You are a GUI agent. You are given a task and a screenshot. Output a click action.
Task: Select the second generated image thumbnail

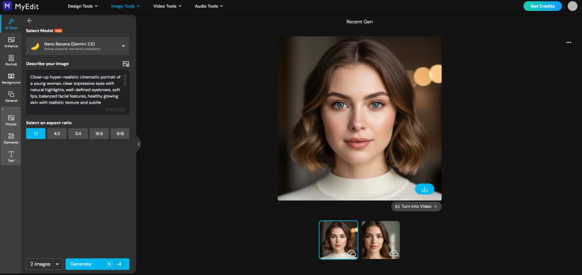pyautogui.click(x=381, y=240)
